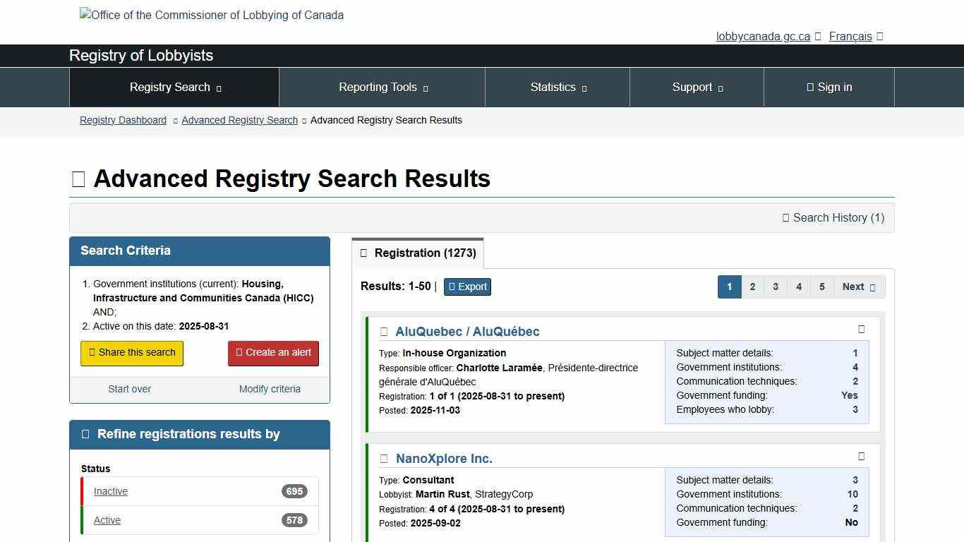Click the Office of the Commissioner of Lobbying logo

point(211,14)
